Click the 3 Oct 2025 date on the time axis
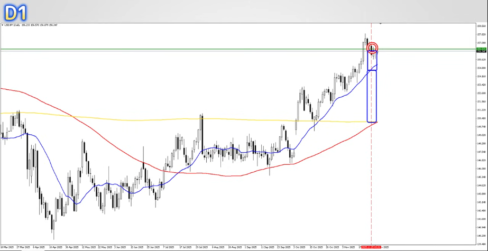The image size is (488, 251). (299, 247)
